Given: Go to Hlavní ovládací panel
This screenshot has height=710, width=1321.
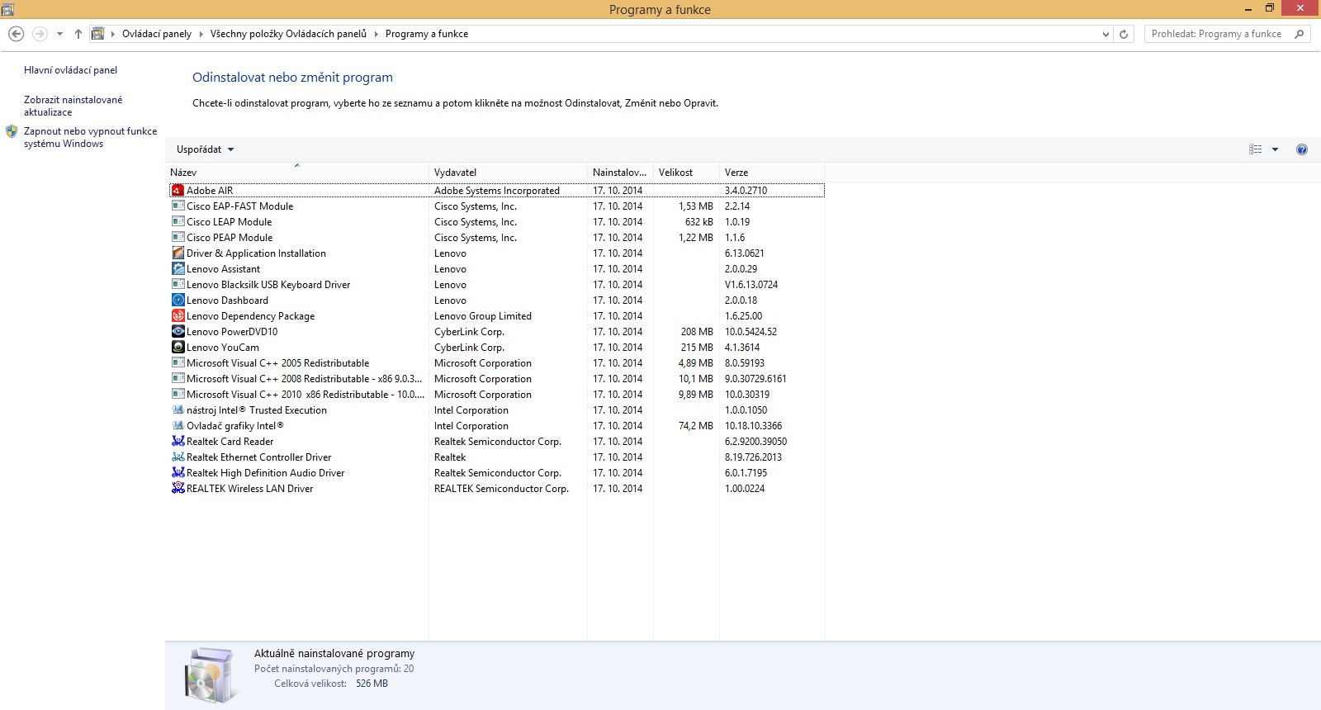Looking at the screenshot, I should pyautogui.click(x=70, y=70).
